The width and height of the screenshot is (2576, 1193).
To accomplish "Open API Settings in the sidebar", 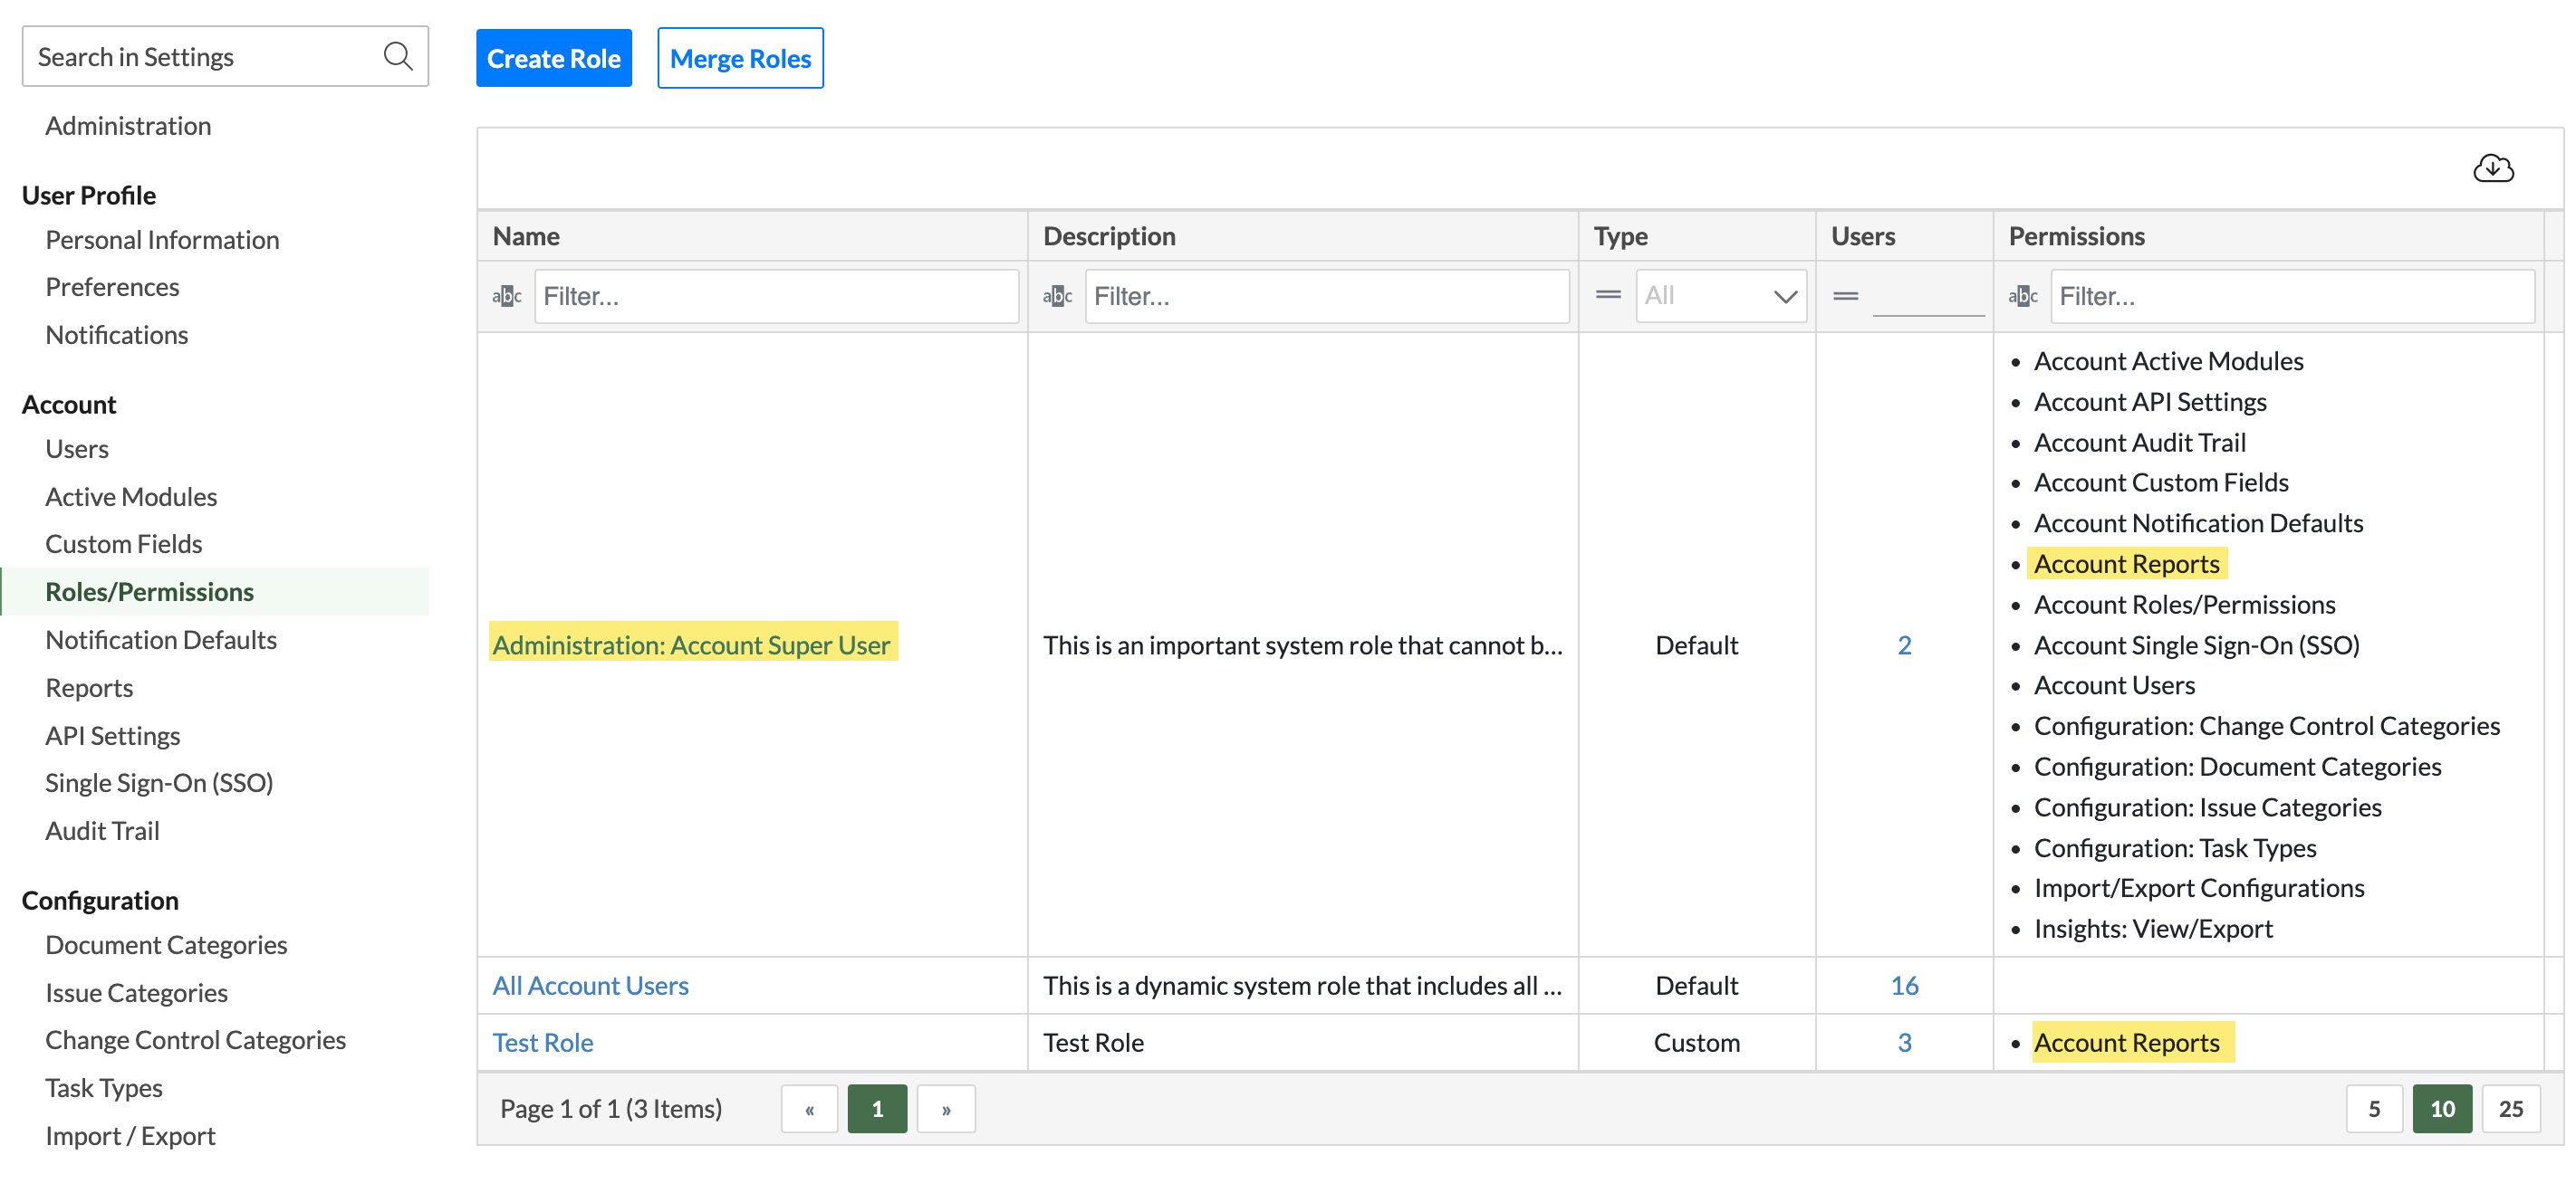I will [112, 735].
